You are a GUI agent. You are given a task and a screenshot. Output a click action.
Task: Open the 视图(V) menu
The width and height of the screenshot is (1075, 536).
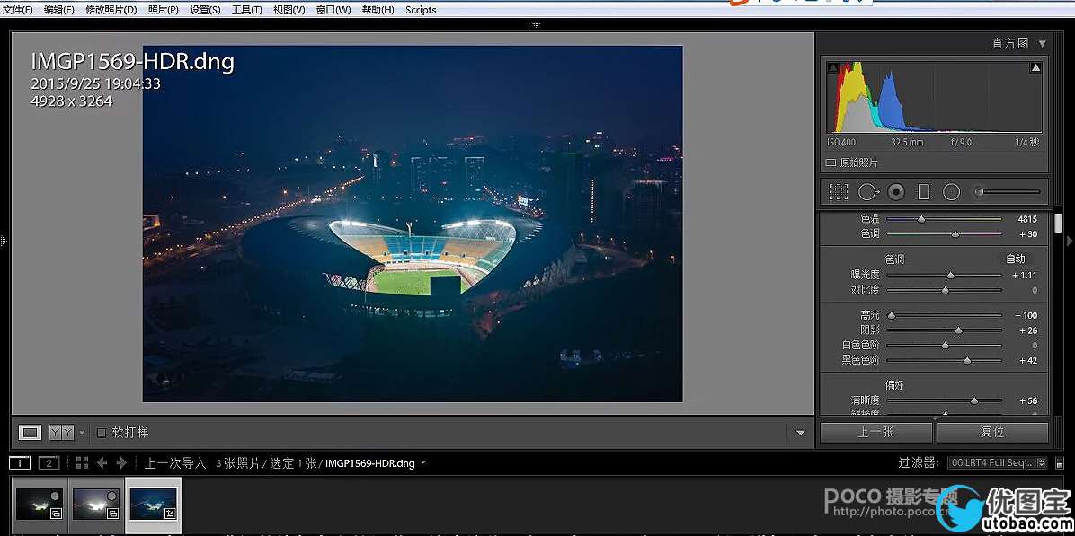[x=289, y=10]
